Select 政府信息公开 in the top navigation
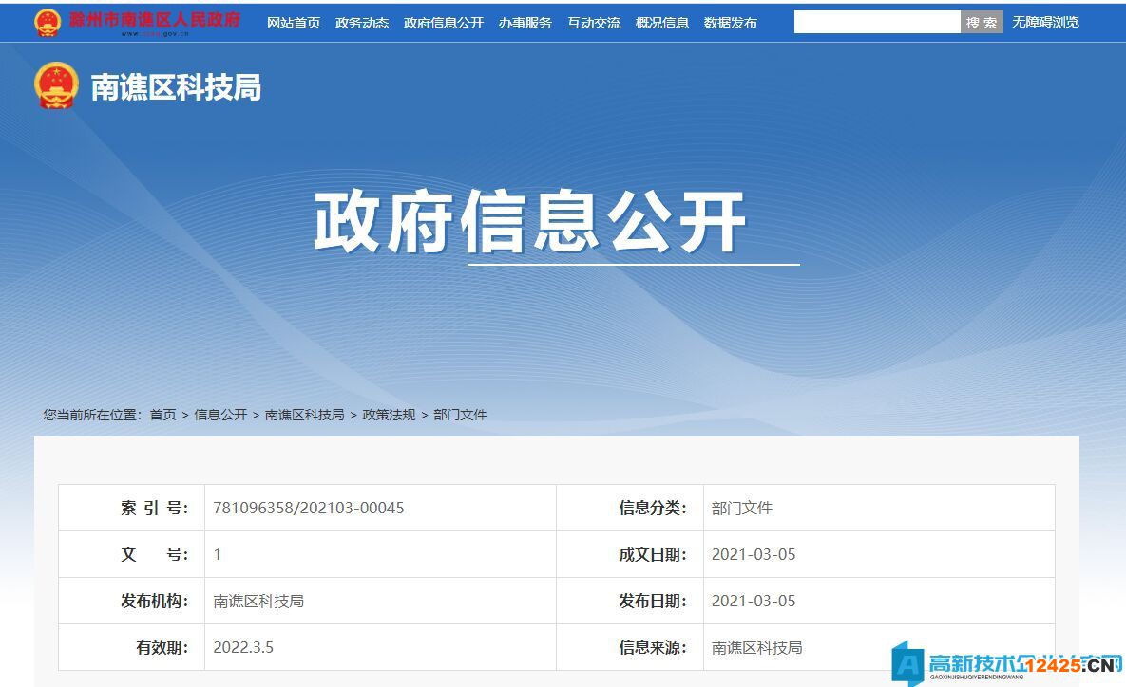Viewport: 1126px width, 687px height. pos(444,23)
